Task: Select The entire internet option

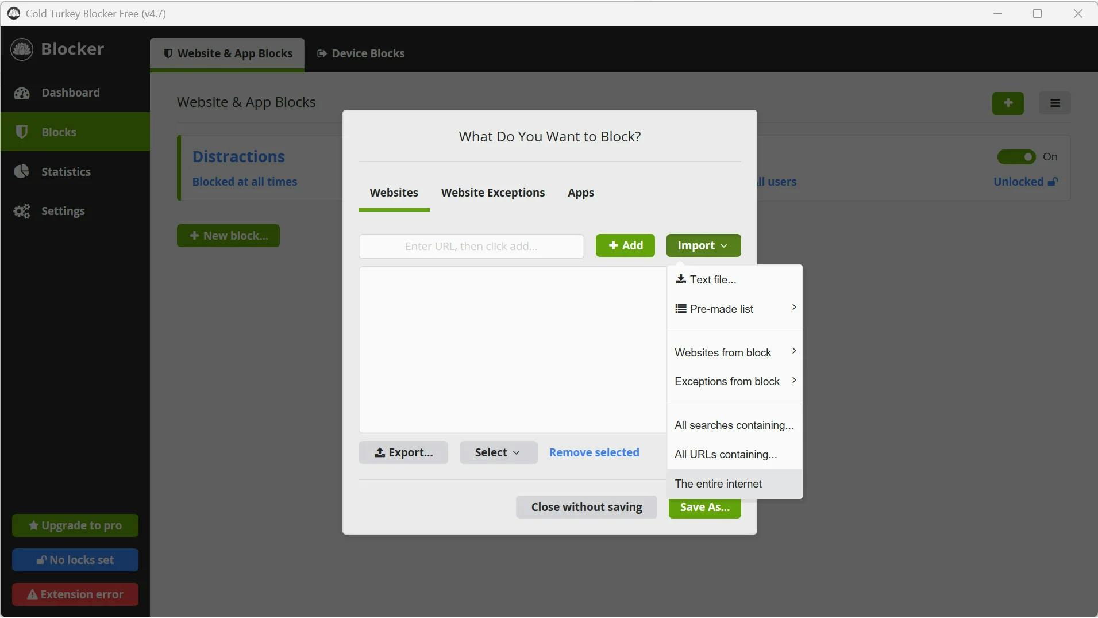Action: click(734, 483)
